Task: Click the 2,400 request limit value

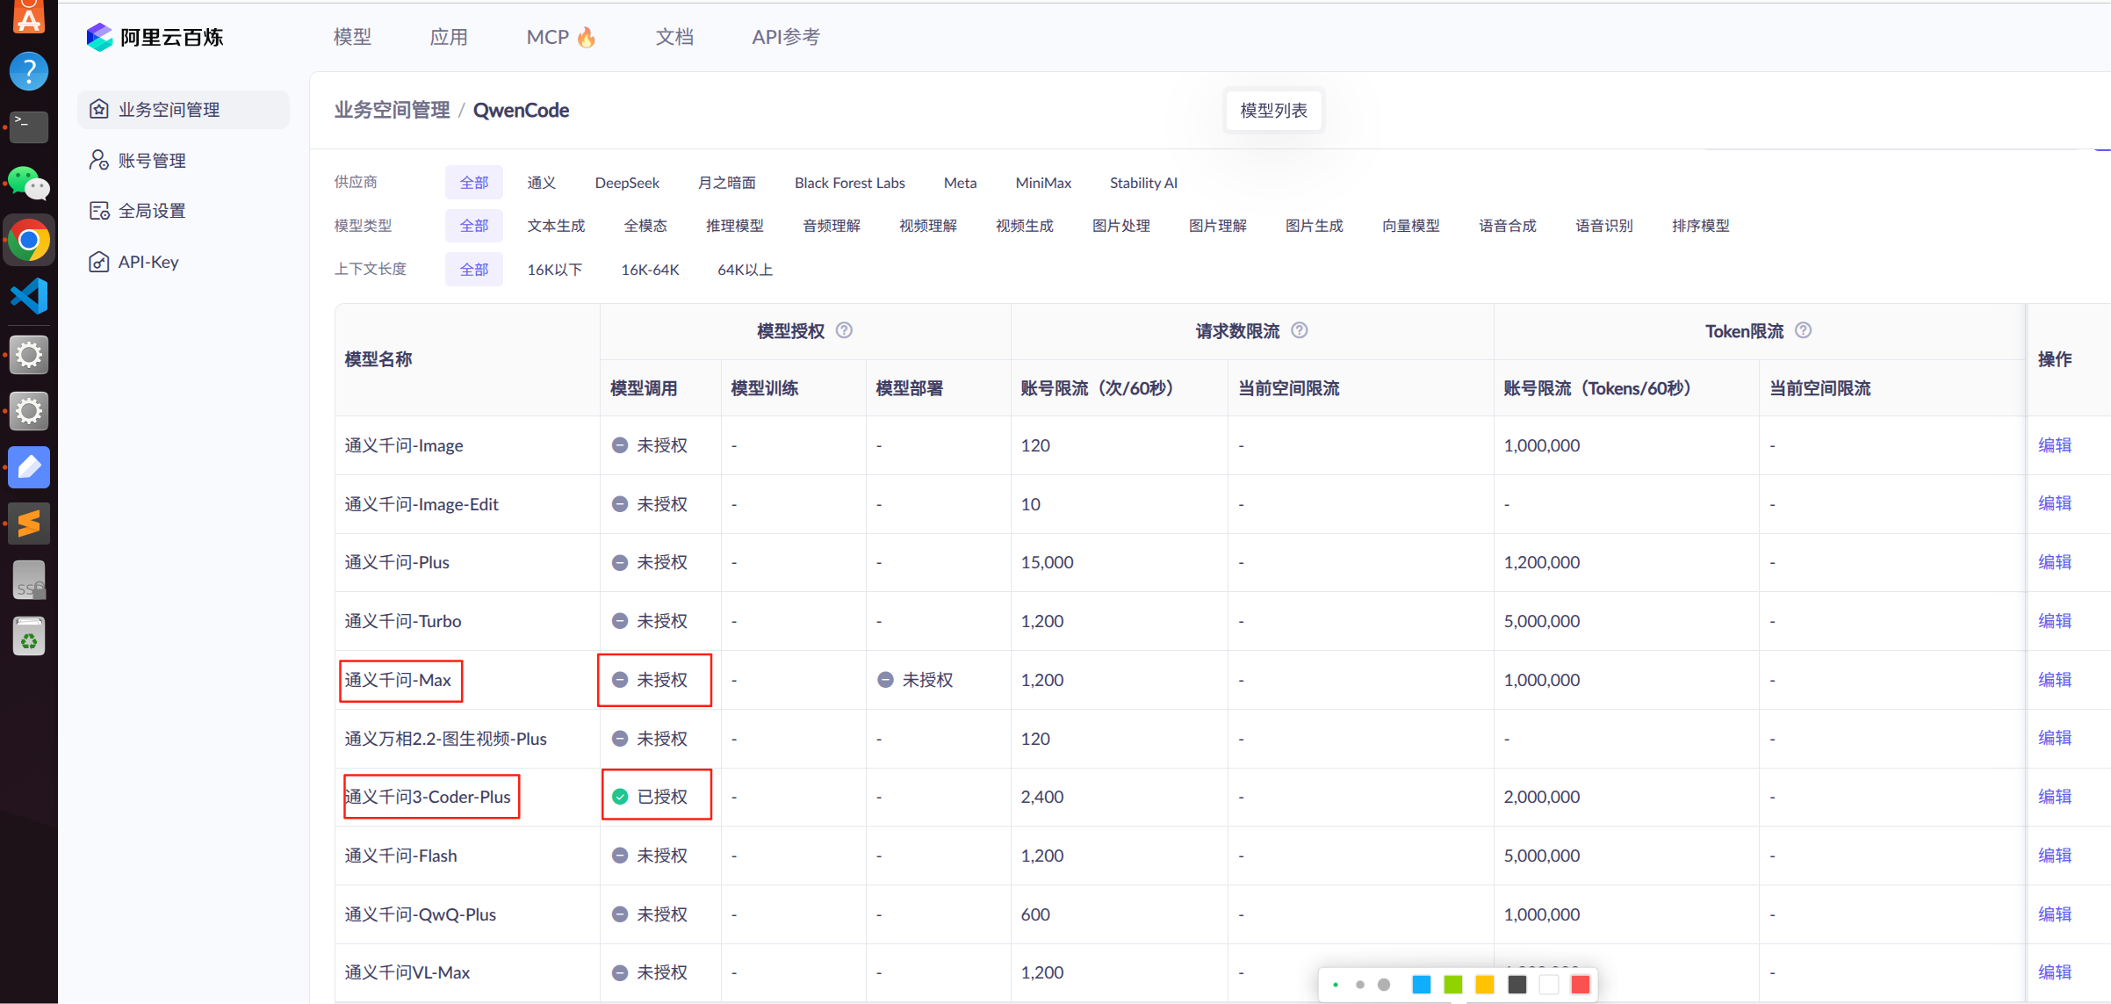Action: pos(1041,797)
